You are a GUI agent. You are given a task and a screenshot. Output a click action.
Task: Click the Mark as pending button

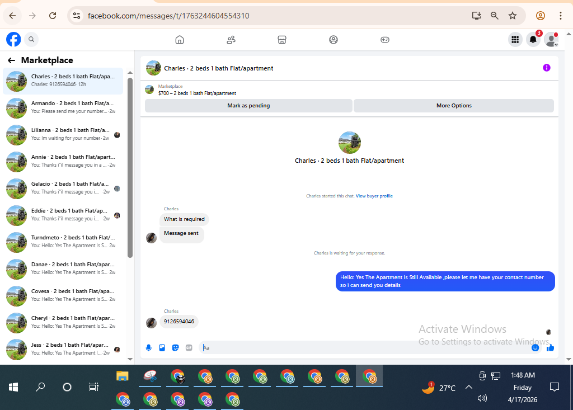coord(248,106)
